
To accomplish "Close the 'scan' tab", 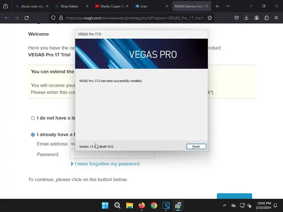I will click(167, 6).
